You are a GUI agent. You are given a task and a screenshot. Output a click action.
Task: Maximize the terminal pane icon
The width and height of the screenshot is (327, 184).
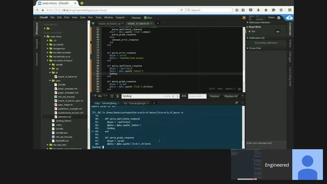click(237, 103)
